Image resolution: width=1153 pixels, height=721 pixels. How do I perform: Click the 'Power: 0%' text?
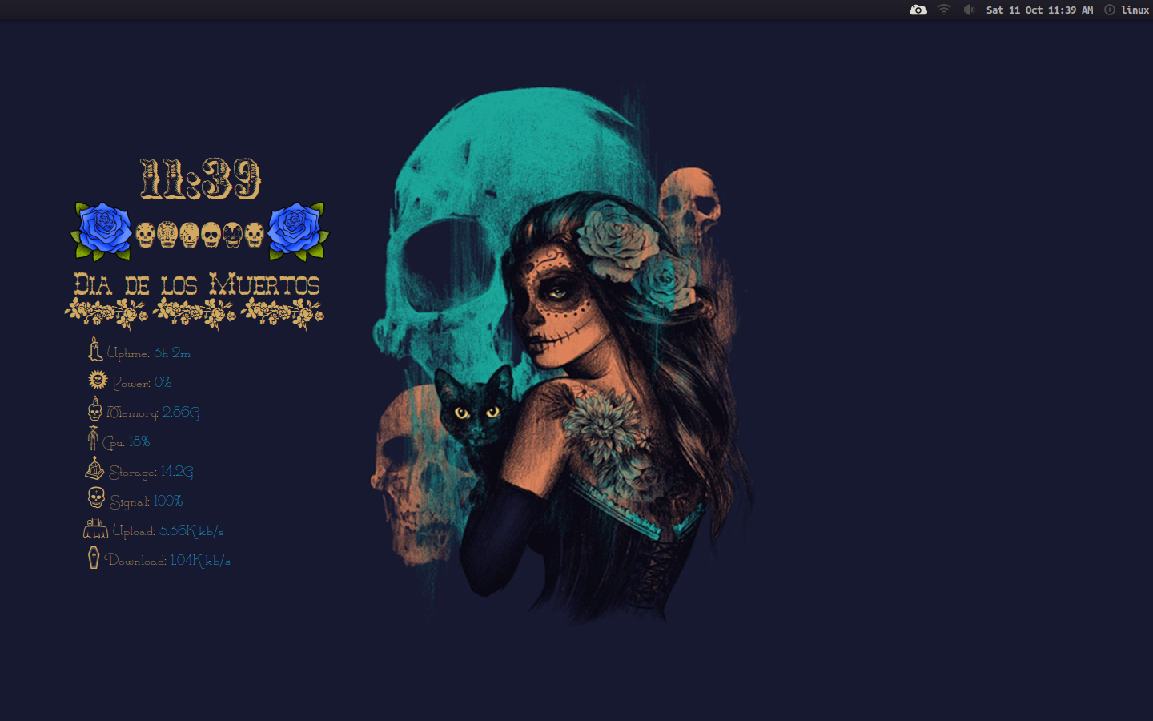(x=142, y=383)
